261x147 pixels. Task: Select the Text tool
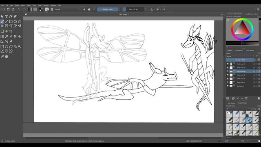pyautogui.click(x=7, y=16)
